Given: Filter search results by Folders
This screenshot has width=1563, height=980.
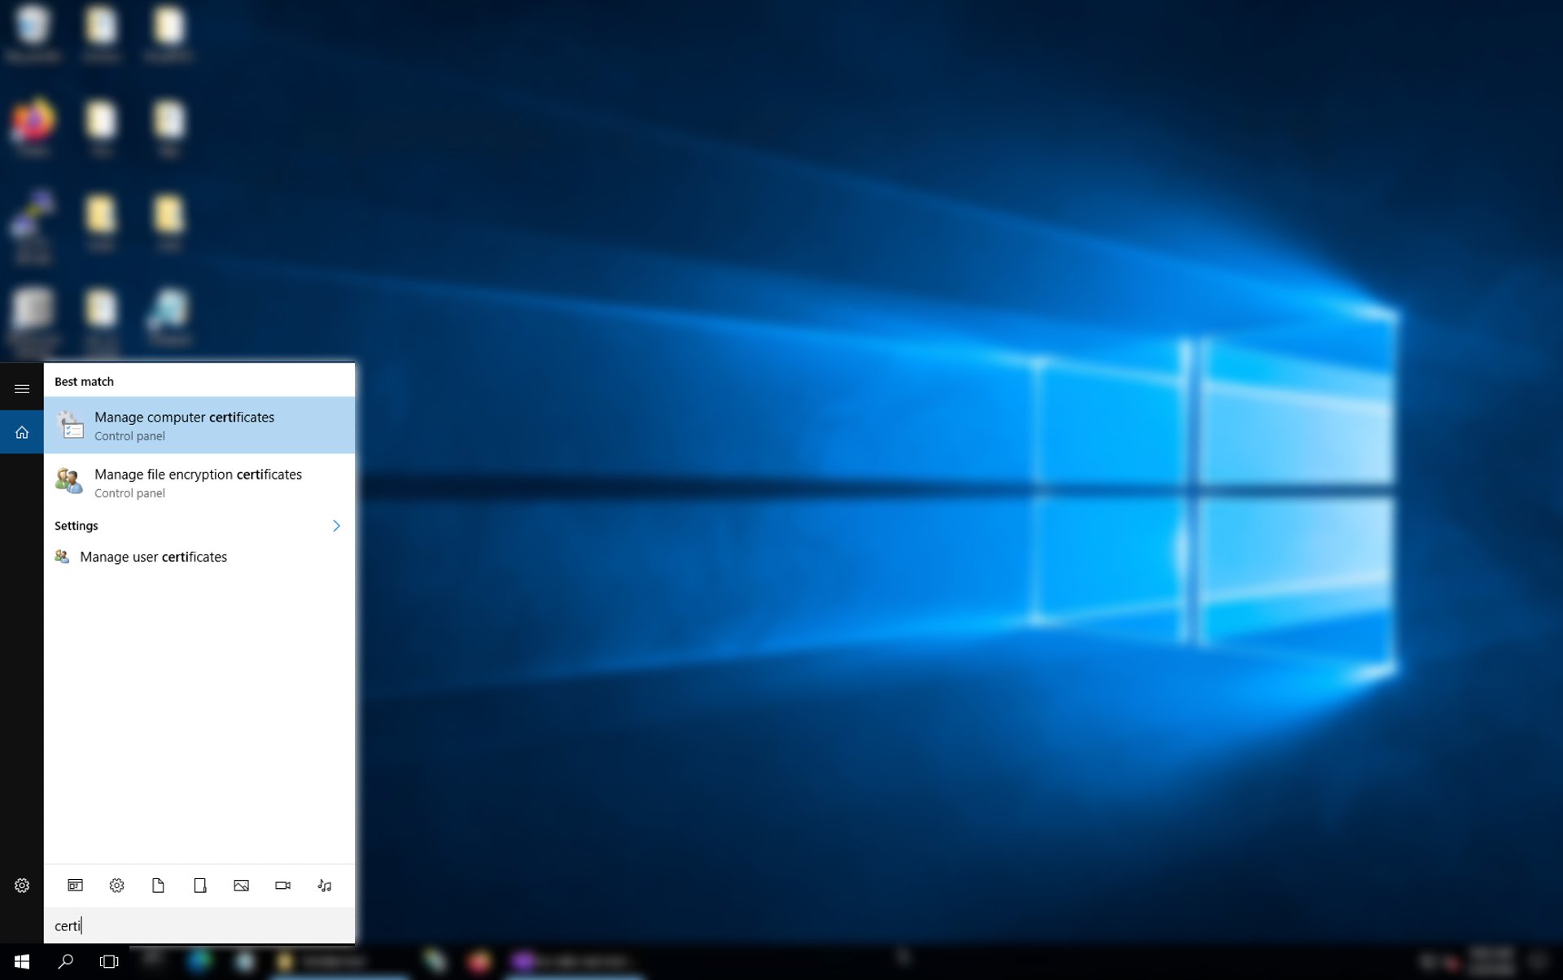Looking at the screenshot, I should coord(199,886).
